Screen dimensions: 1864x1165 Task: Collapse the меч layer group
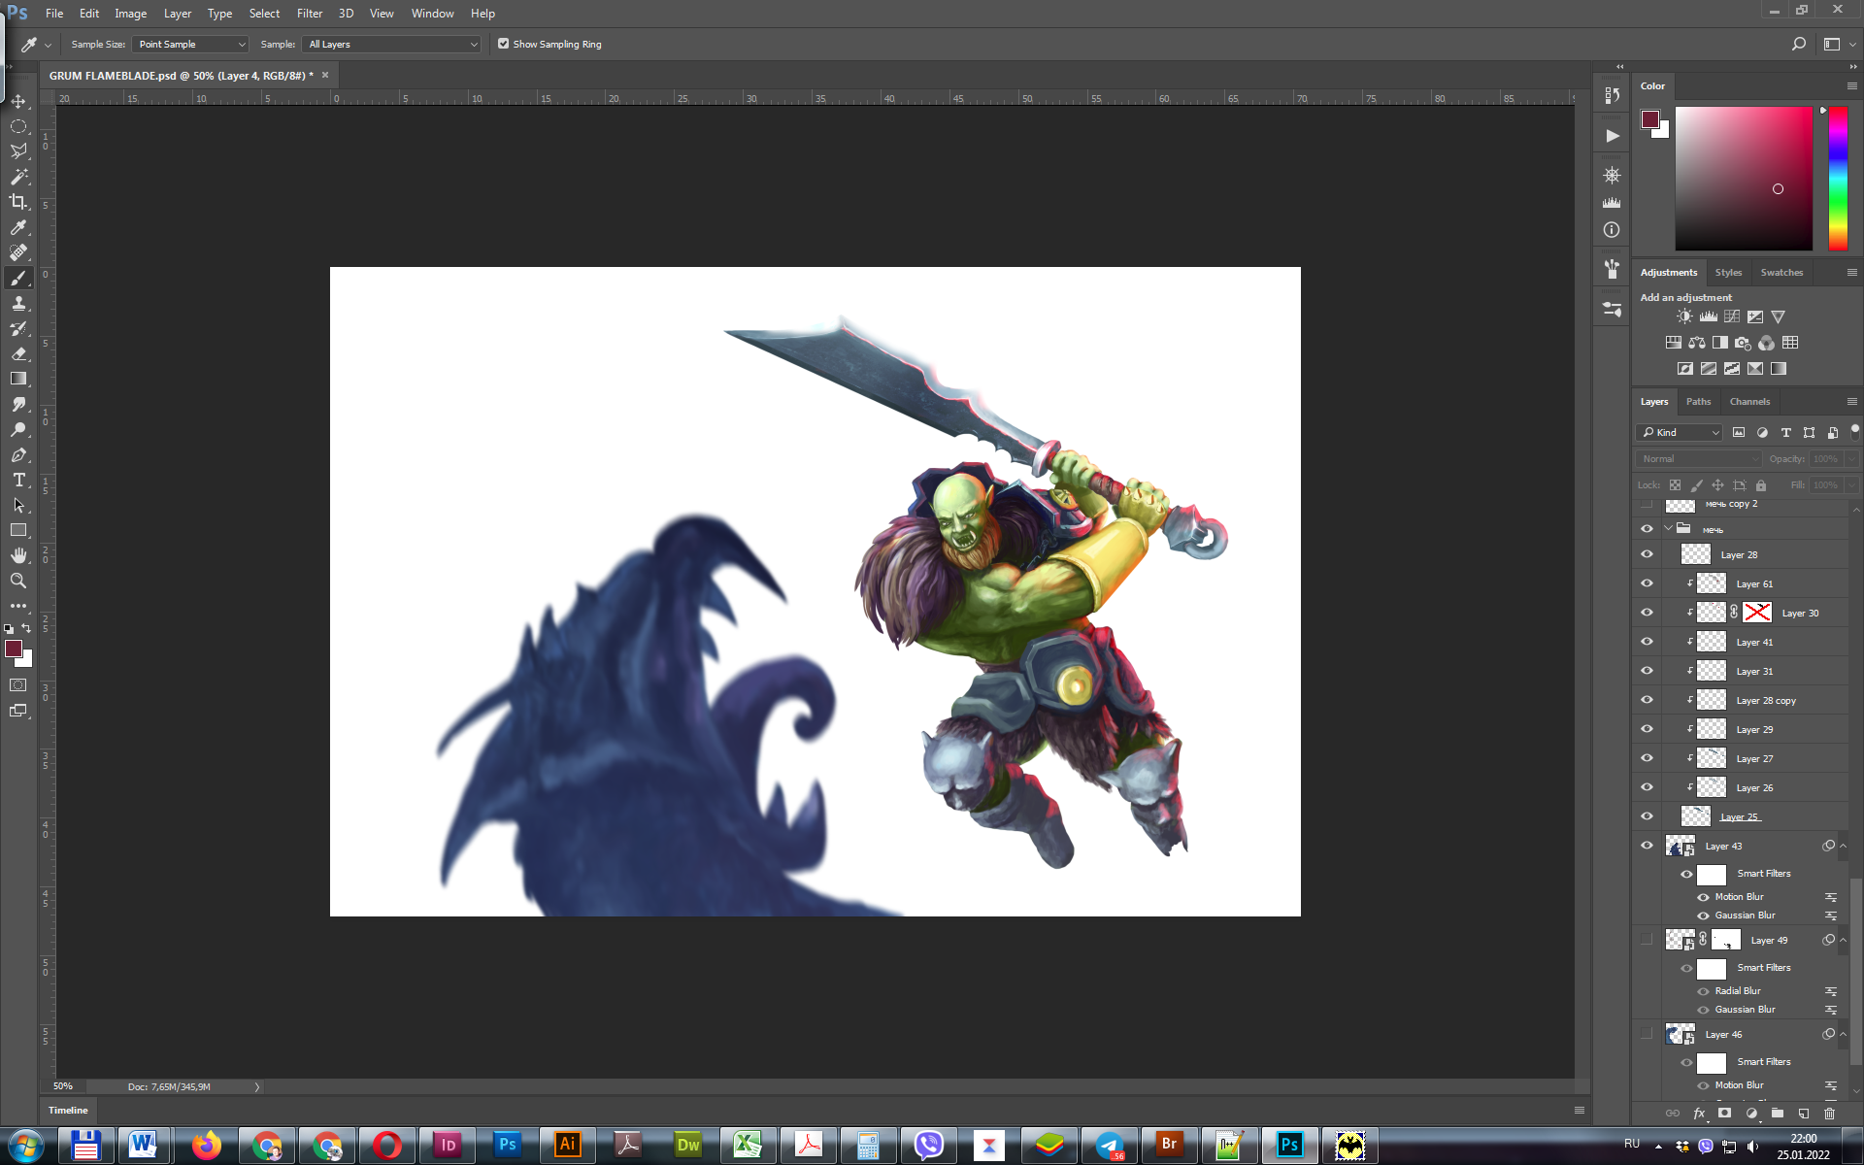[x=1668, y=529]
